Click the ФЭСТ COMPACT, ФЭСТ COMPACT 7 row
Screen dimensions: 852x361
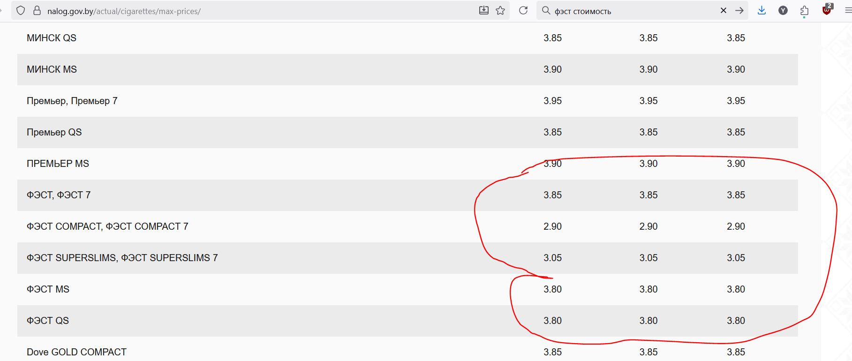407,226
